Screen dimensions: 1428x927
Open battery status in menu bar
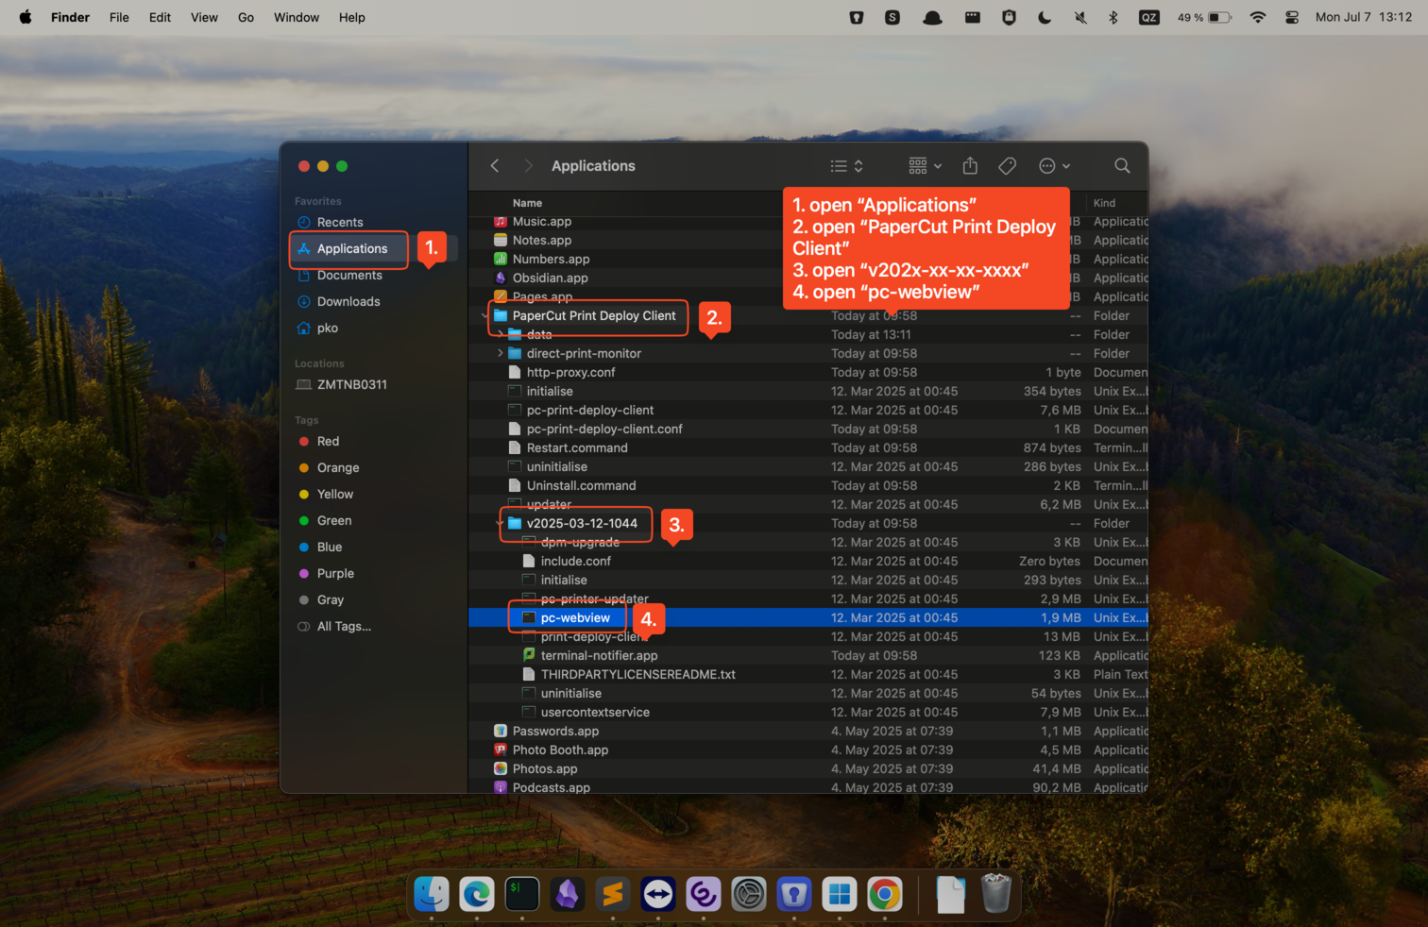coord(1204,17)
